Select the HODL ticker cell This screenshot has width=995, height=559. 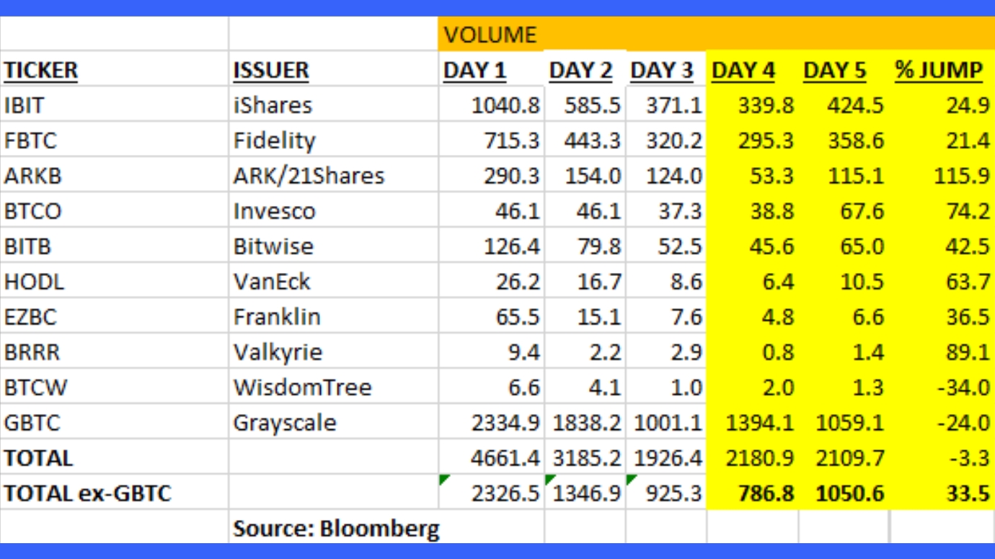[x=34, y=282]
